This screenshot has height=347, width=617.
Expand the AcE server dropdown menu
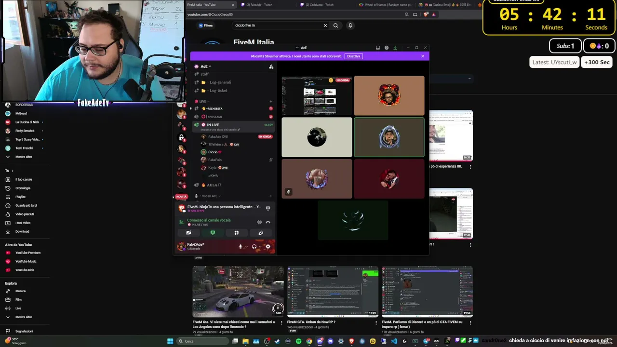pos(206,67)
